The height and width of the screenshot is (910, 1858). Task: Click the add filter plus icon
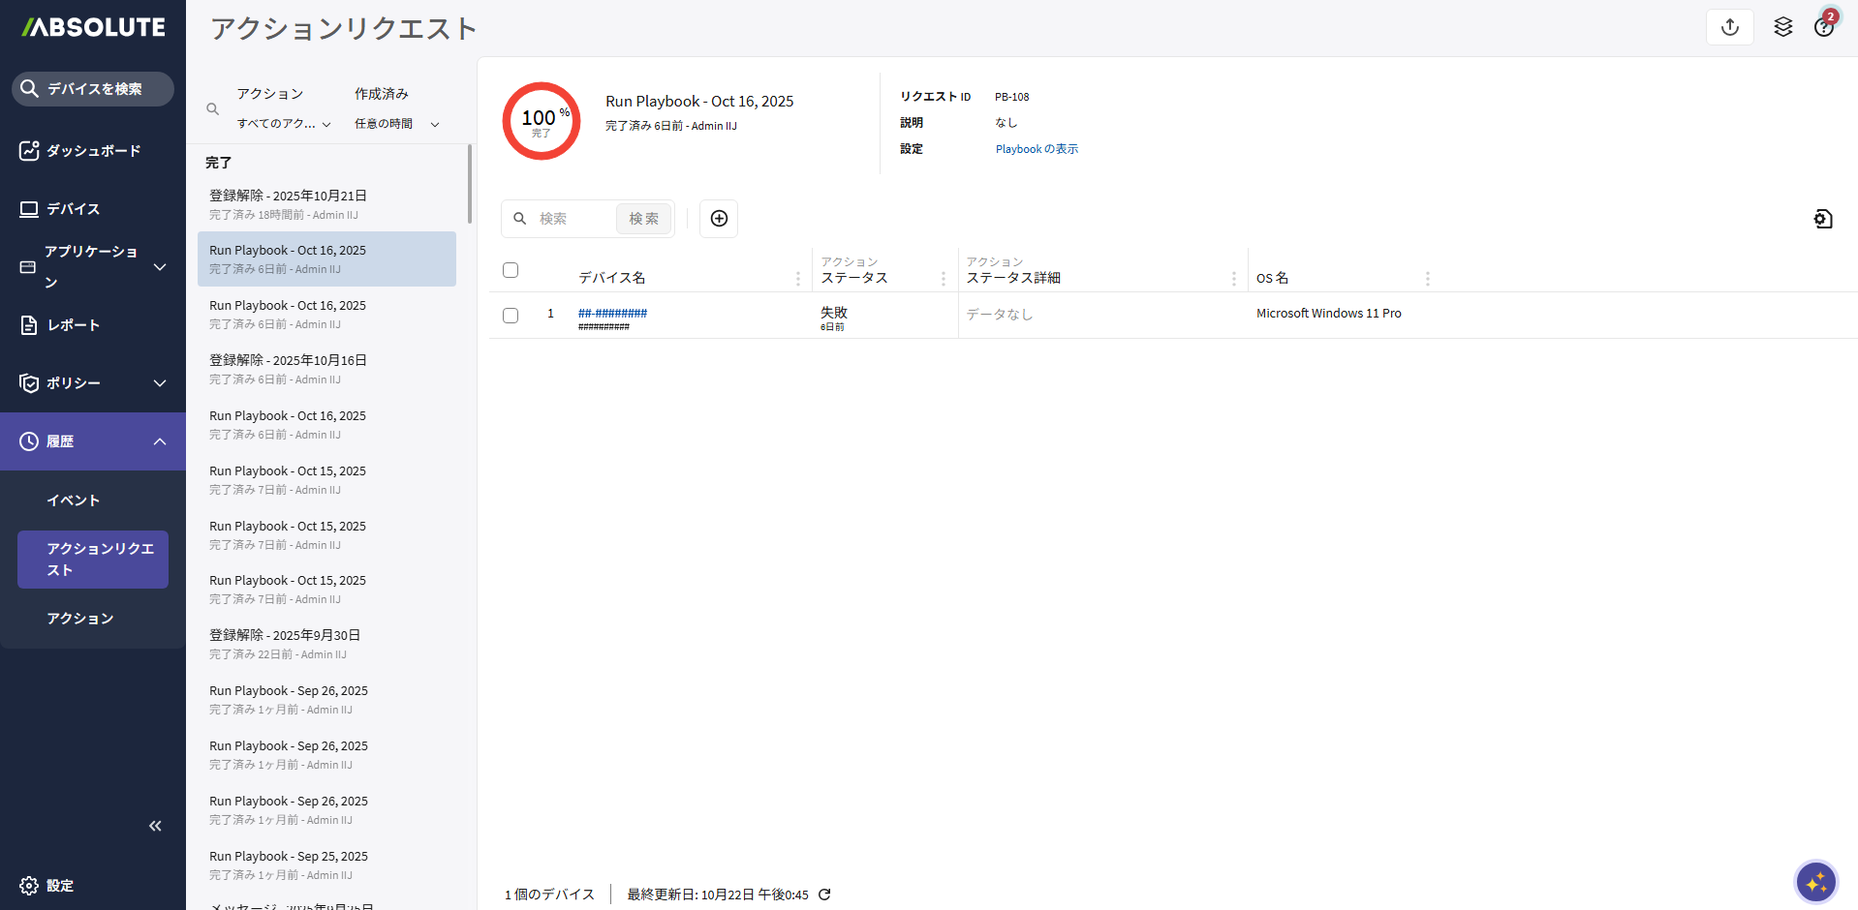[719, 219]
